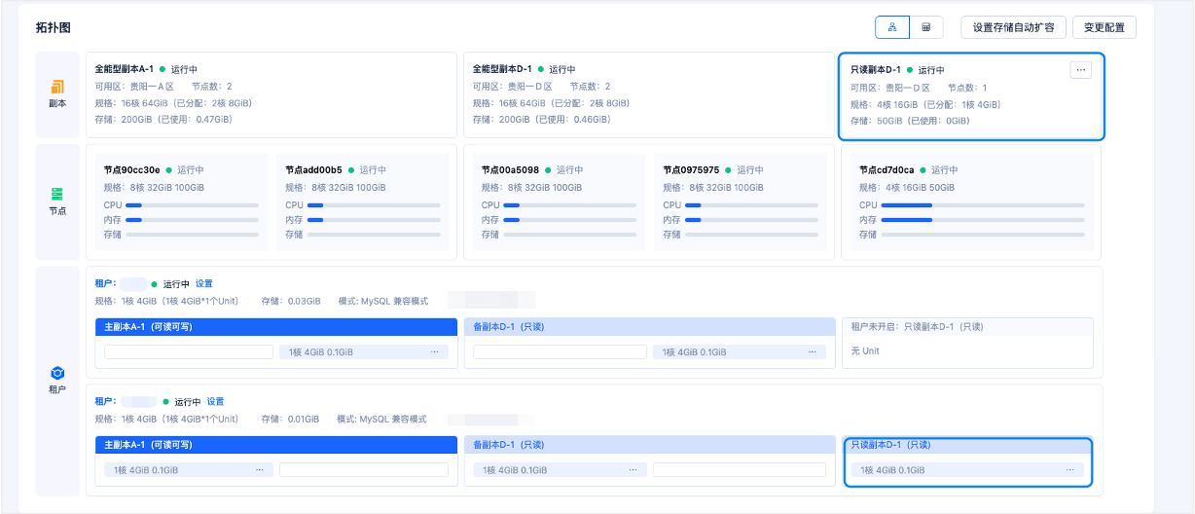This screenshot has width=1195, height=514.
Task: Click empty unit slot in second tenant 主副本A-1
Action: [x=364, y=470]
